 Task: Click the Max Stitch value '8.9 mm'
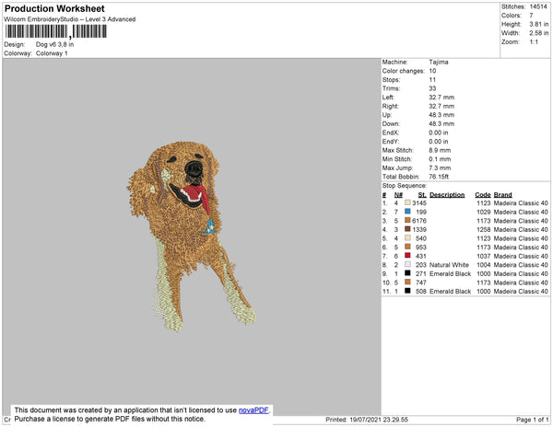tap(440, 150)
